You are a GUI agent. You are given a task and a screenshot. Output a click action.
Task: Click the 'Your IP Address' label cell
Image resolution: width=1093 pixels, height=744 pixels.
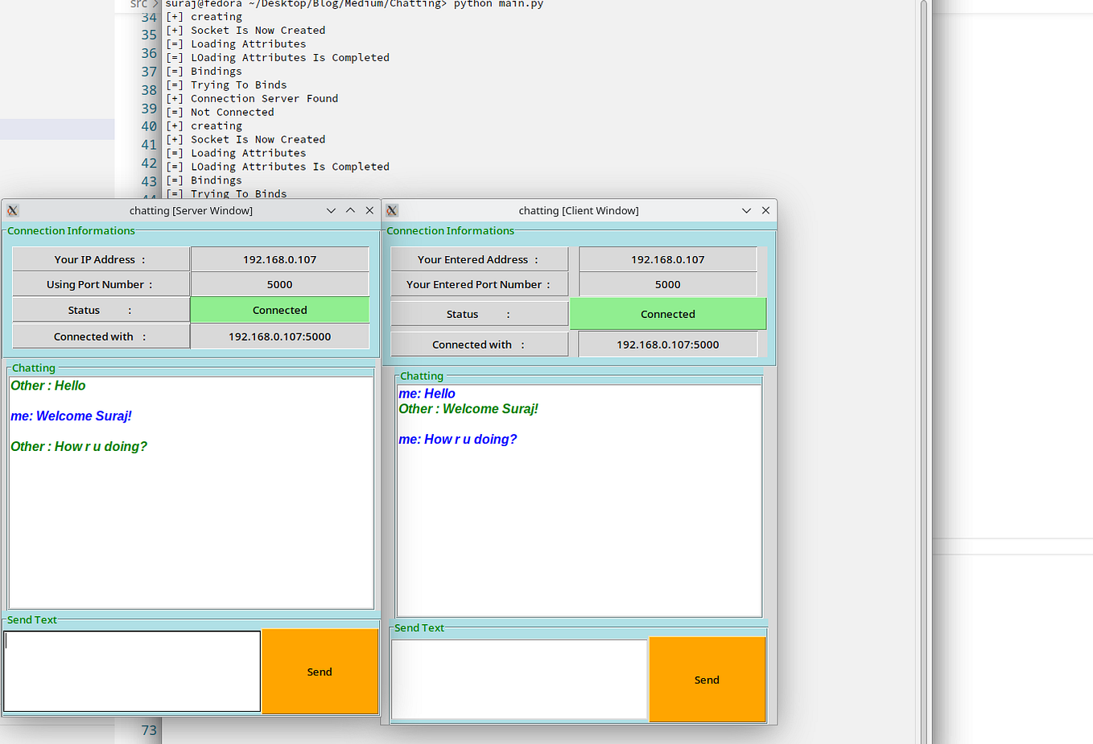[x=101, y=258]
